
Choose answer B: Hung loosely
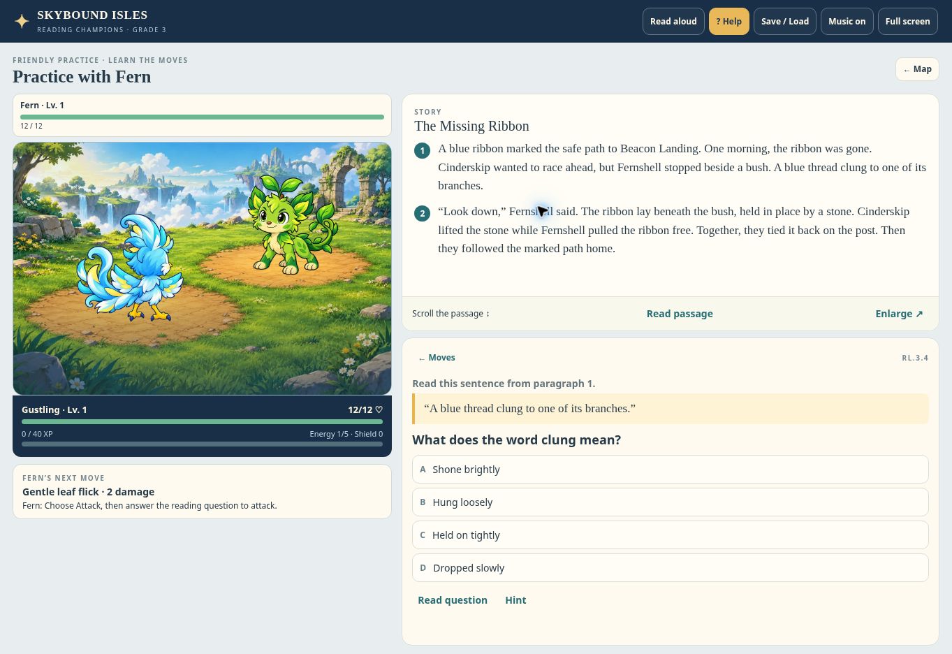670,502
